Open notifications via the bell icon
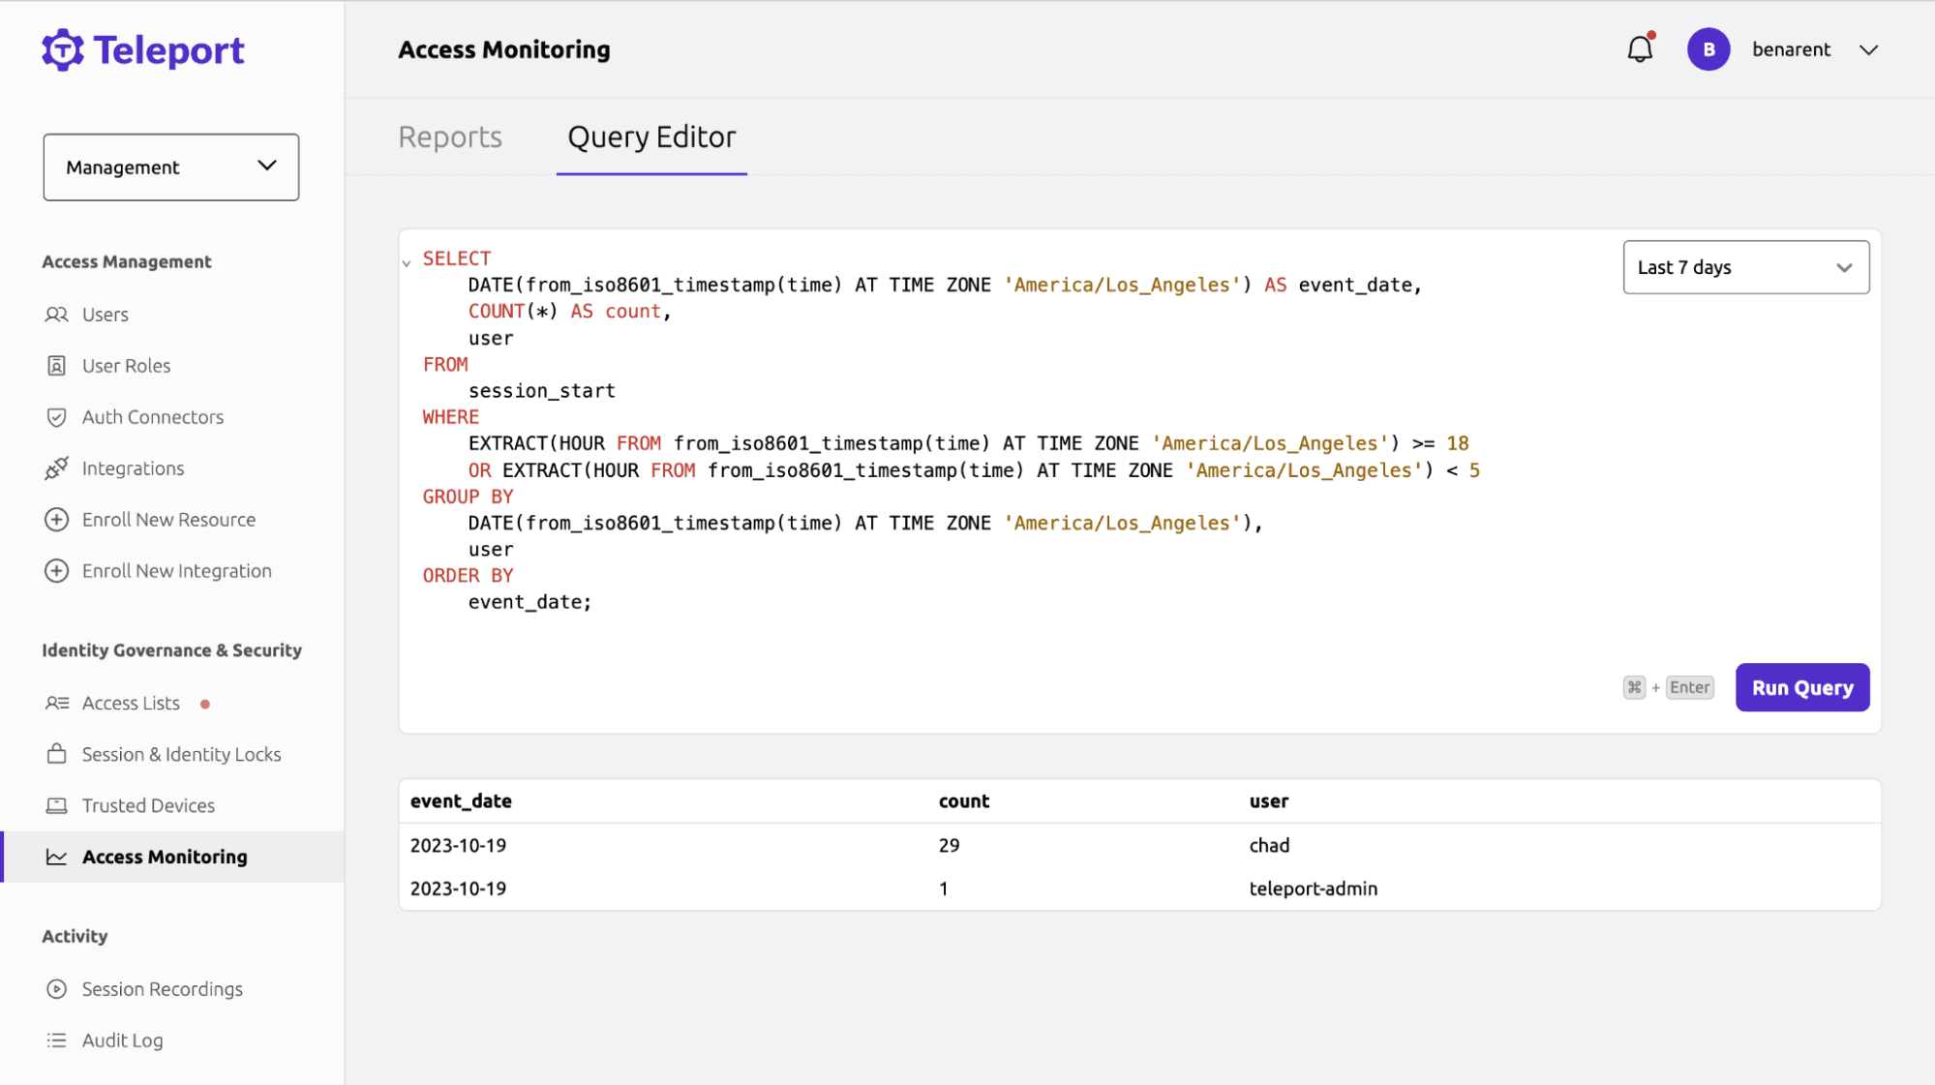 click(1640, 48)
